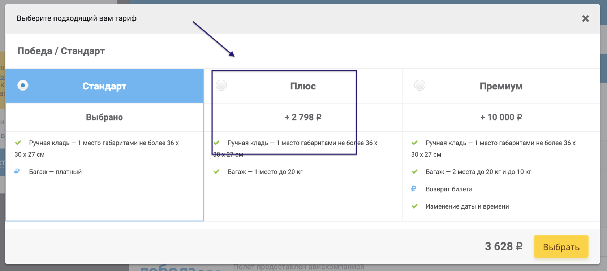Click the Премиум hand luggage description text
Viewport: 607px width, 271px height.
tap(494, 149)
